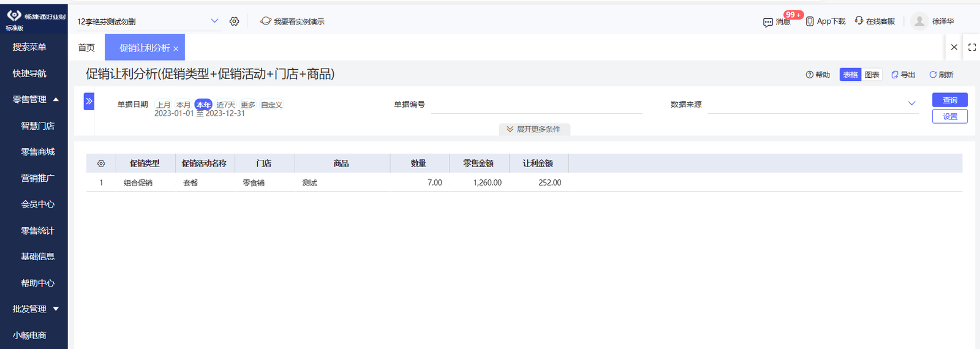Screen dimensions: 980x349
Task: Click the 门店 column header
Action: tap(264, 163)
